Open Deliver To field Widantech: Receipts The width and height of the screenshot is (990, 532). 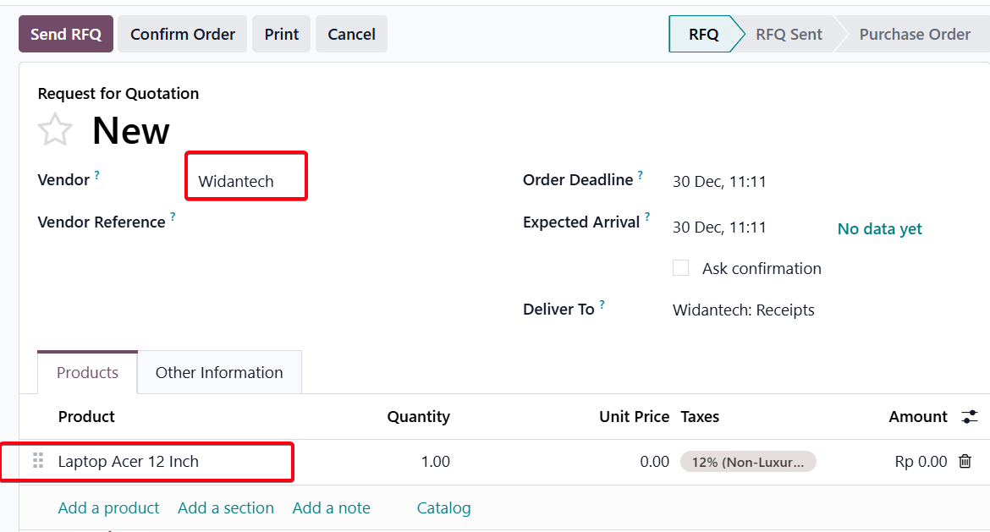tap(743, 310)
